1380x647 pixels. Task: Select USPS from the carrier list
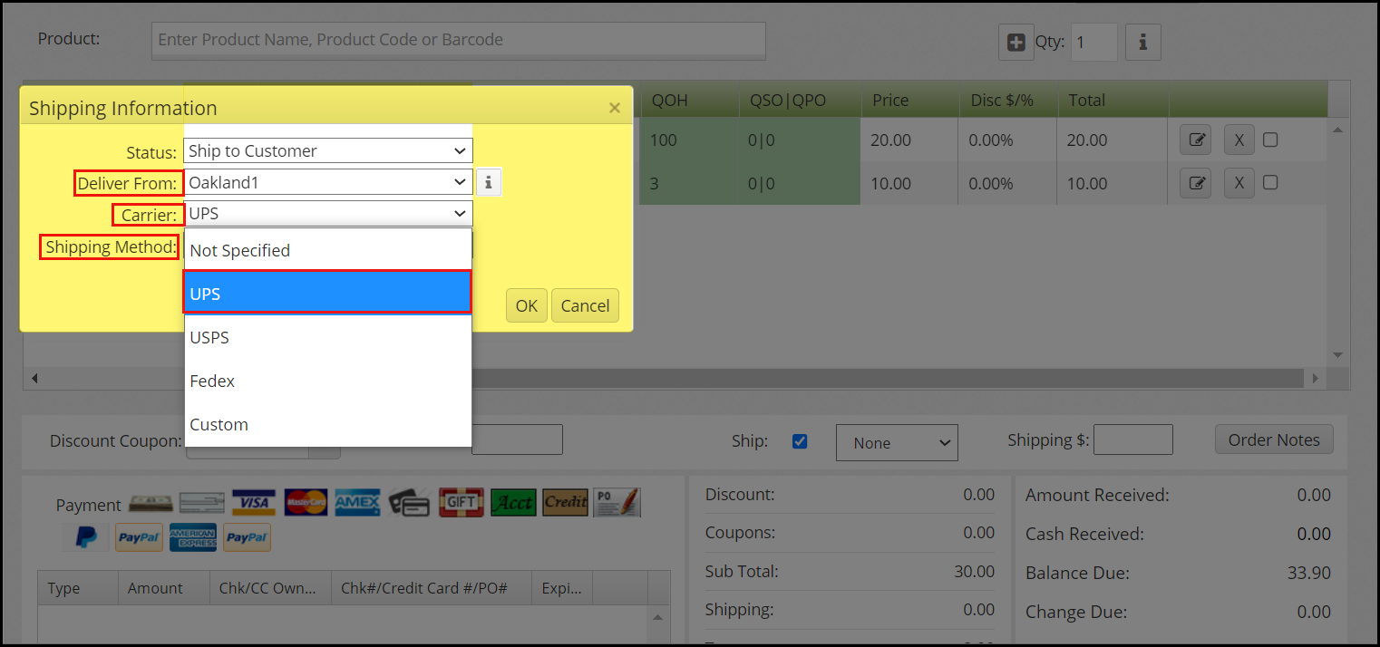tap(328, 337)
